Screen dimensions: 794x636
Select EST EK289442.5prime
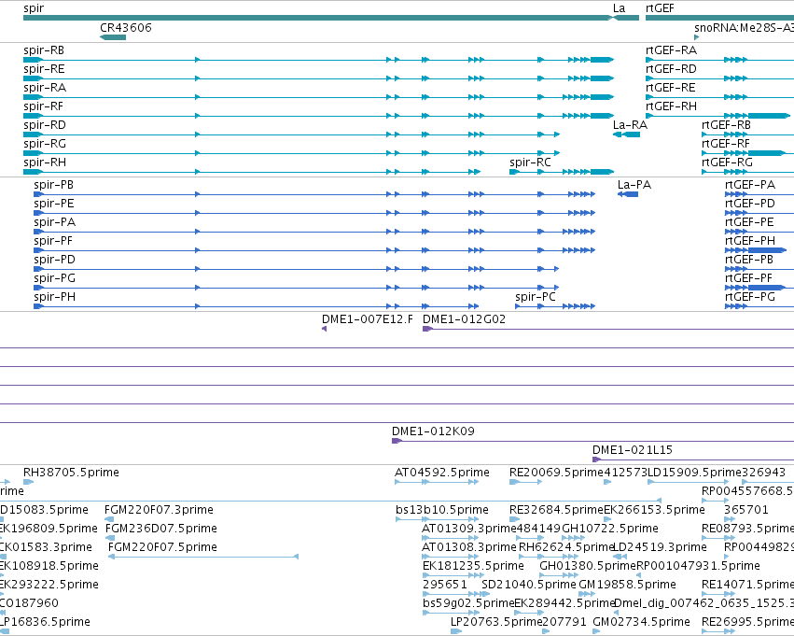click(x=529, y=614)
